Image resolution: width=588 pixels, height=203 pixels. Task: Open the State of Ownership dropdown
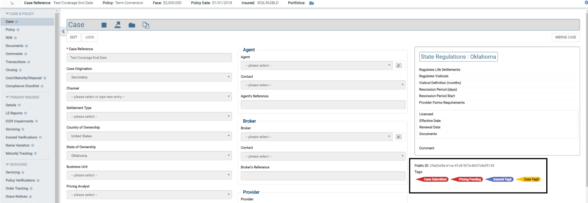coord(149,155)
